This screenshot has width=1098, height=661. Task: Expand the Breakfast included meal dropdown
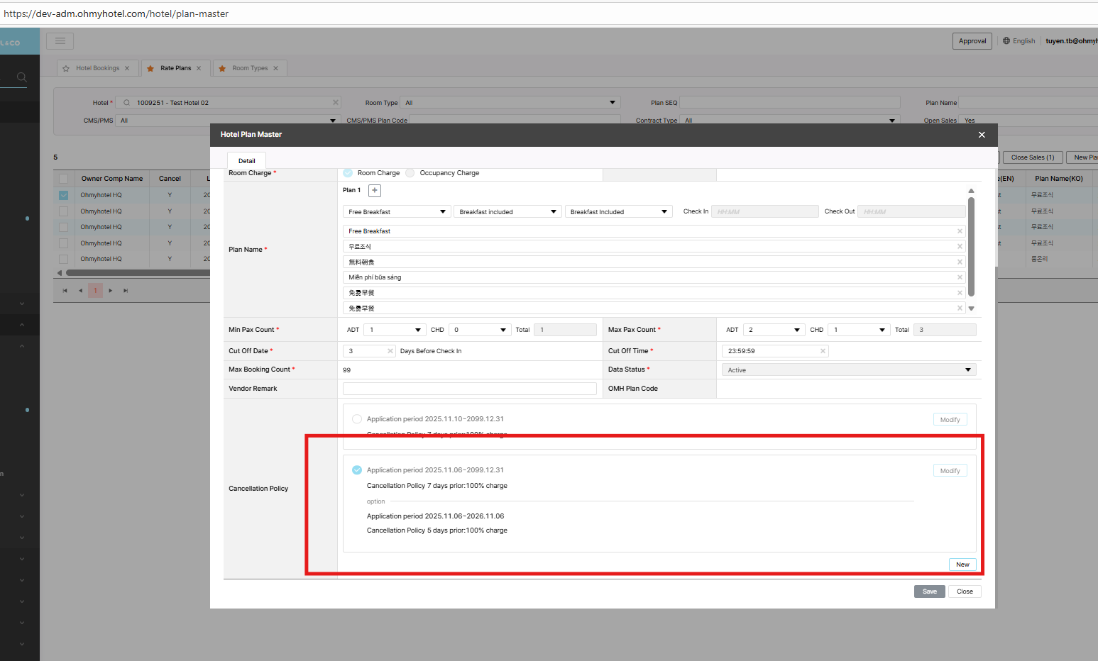[507, 212]
